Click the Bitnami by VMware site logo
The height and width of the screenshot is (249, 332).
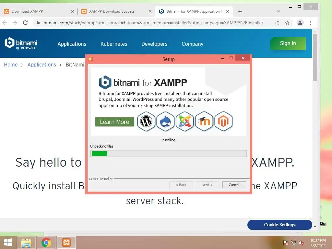click(21, 44)
